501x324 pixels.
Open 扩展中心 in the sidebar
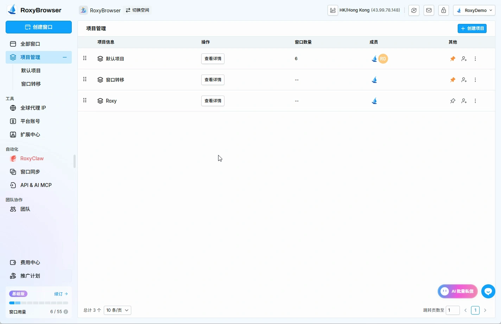point(39,135)
